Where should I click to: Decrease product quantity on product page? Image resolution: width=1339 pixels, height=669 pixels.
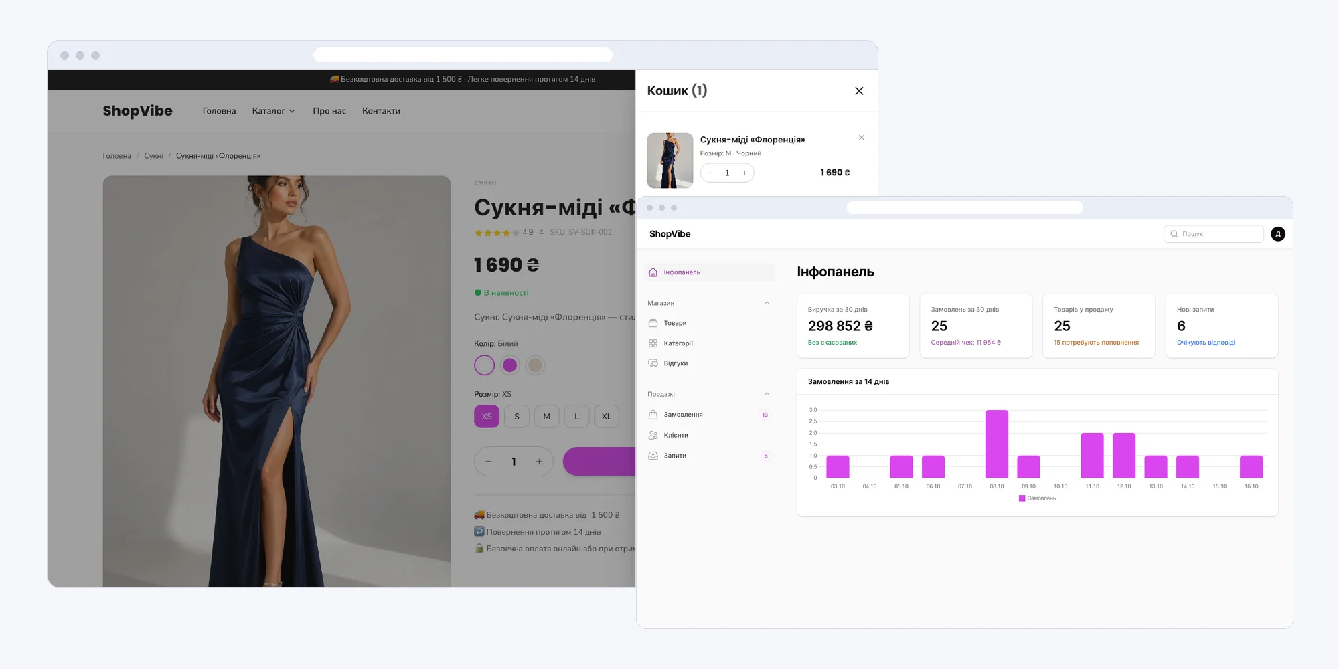pyautogui.click(x=489, y=462)
